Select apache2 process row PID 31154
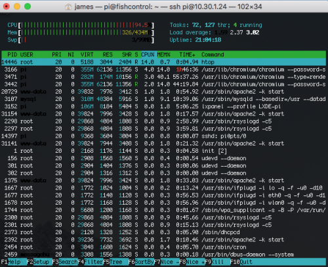This screenshot has height=267, width=328. point(163,114)
